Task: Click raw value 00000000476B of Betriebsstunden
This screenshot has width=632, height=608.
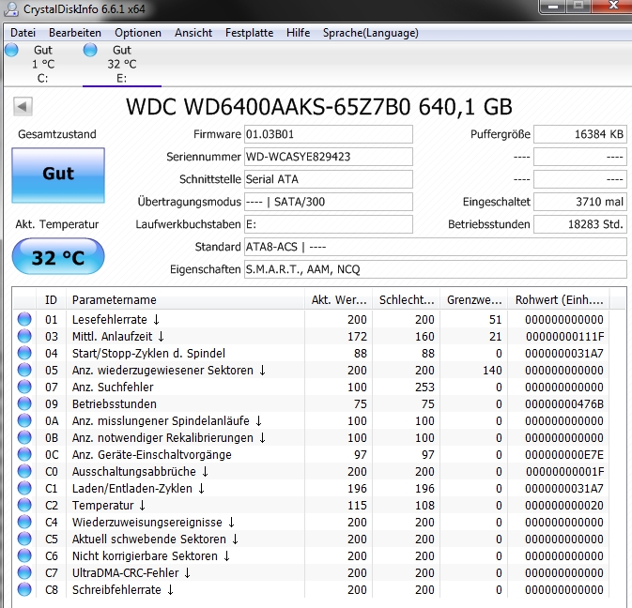Action: tap(564, 404)
